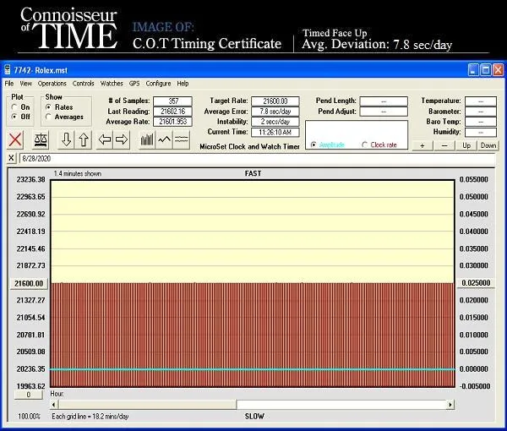Screen dimensions: 507x431
Task: Click the Pend Length field
Action: tap(384, 101)
